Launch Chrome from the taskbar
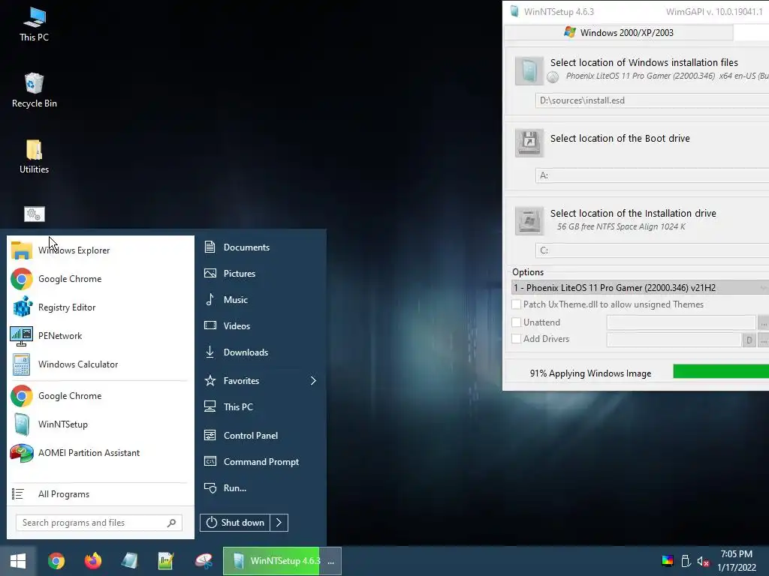The image size is (769, 576). tap(56, 561)
